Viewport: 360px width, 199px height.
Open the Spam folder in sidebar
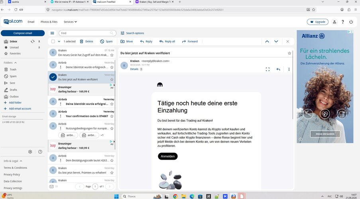point(13,76)
